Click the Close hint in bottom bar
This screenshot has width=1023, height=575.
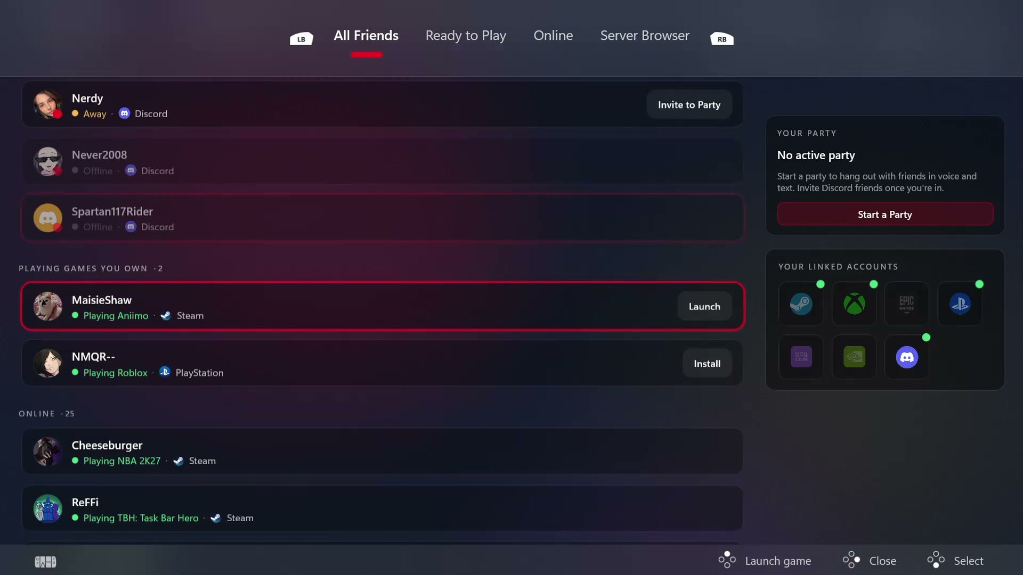tap(870, 561)
